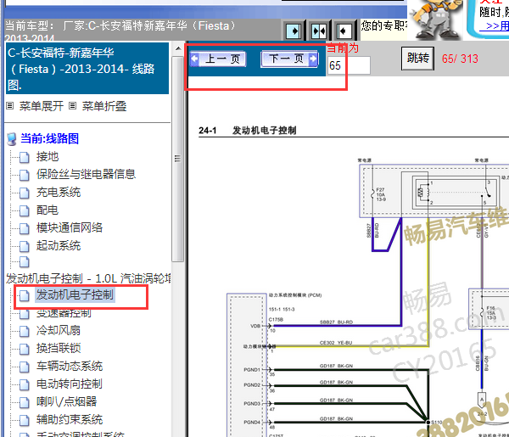Click the sidebar vertical scrollbar thumb

tap(177, 159)
